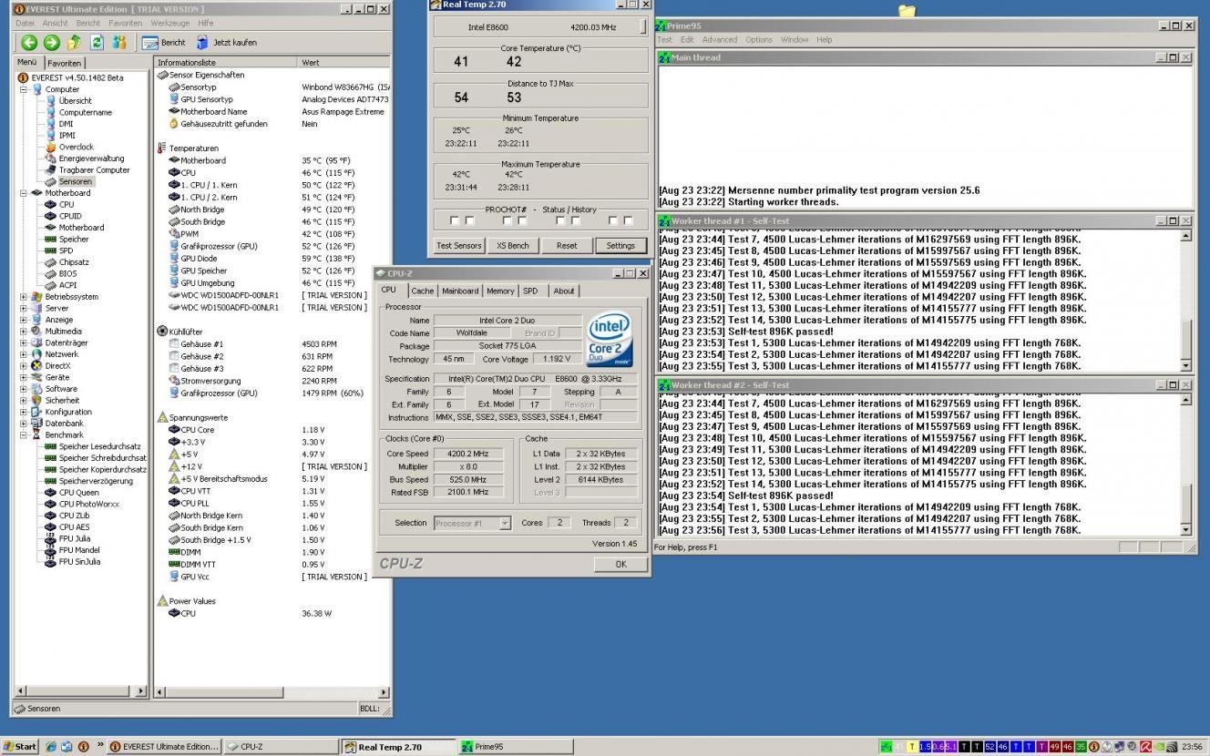Expand the DirectX tree node
The height and width of the screenshot is (756, 1210).
pyautogui.click(x=24, y=366)
